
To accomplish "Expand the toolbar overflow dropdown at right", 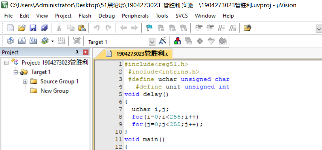I will tap(319, 29).
